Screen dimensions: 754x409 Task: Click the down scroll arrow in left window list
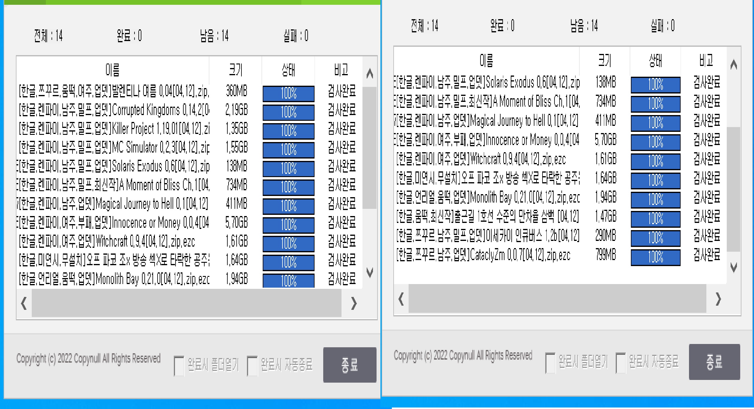pos(370,272)
